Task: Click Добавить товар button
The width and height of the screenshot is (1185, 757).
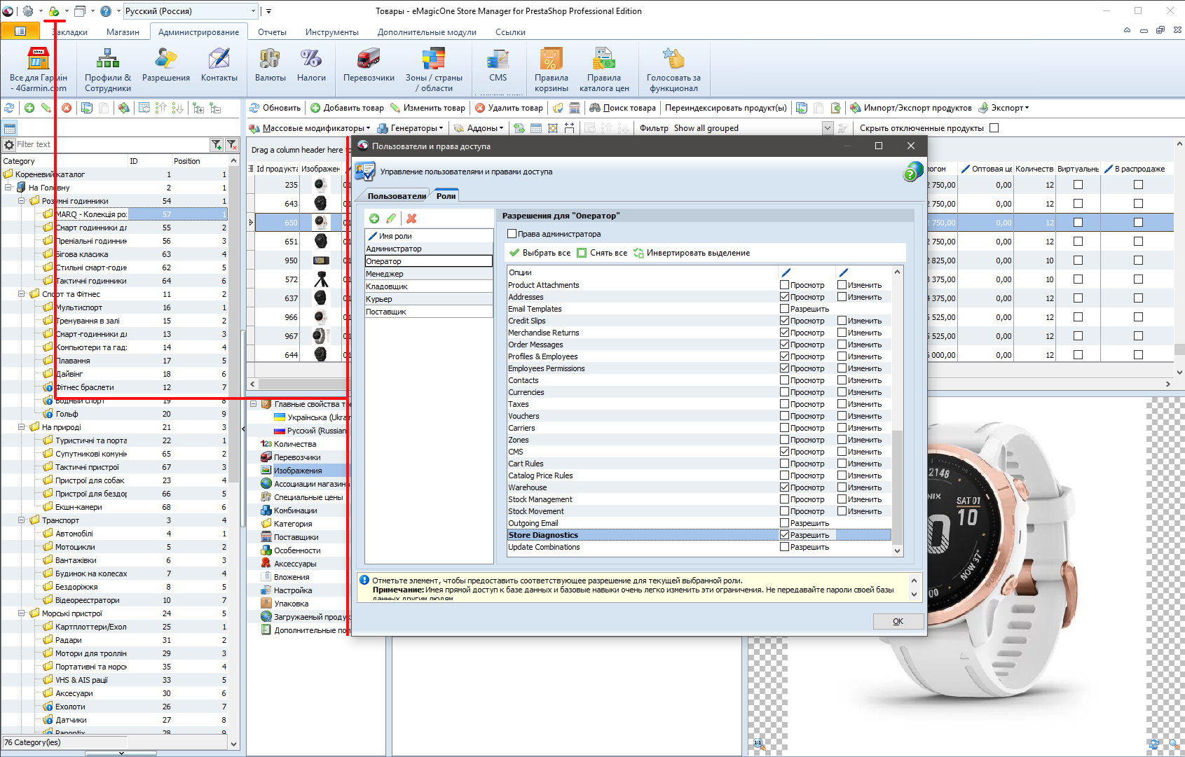Action: pyautogui.click(x=347, y=108)
